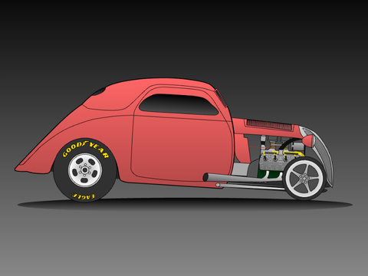Select the louvered vent on the hood

click(x=269, y=124)
